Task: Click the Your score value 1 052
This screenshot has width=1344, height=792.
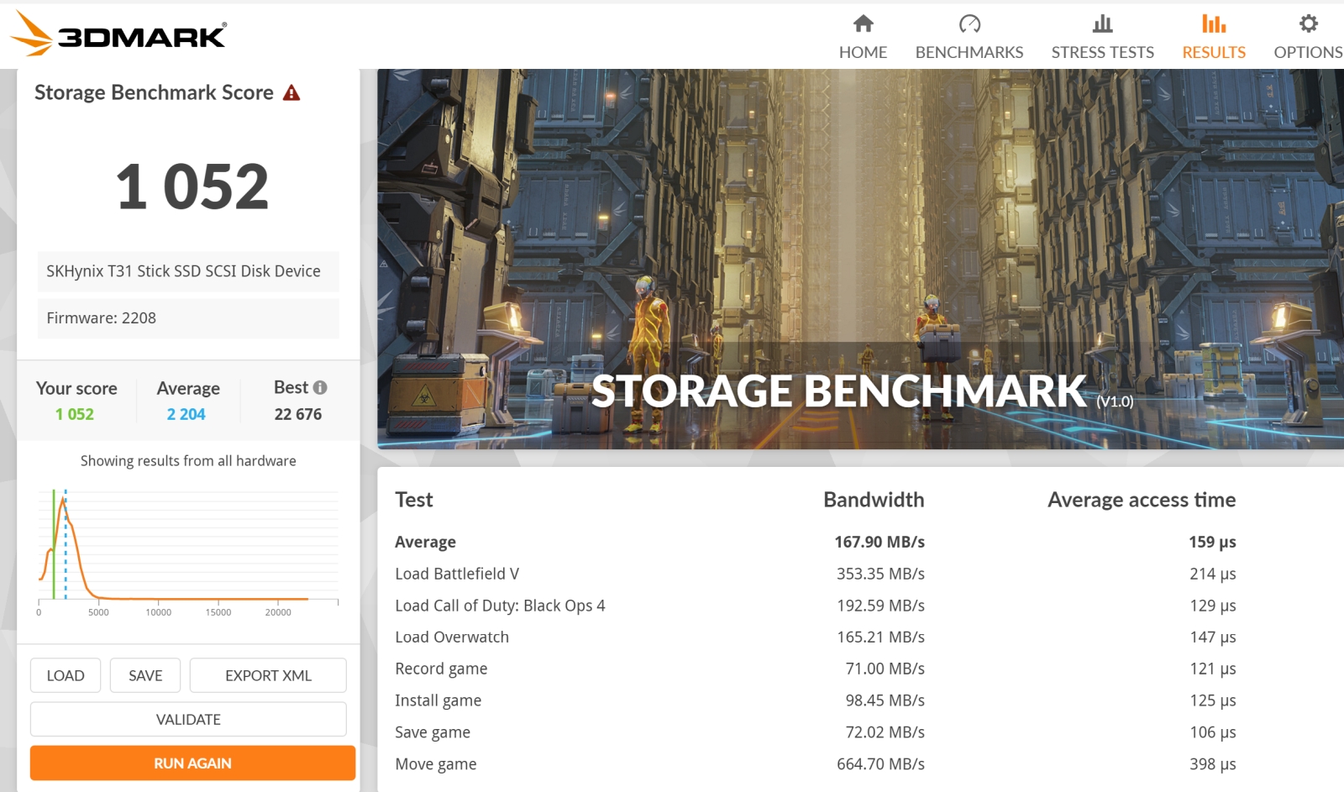Action: coord(75,414)
